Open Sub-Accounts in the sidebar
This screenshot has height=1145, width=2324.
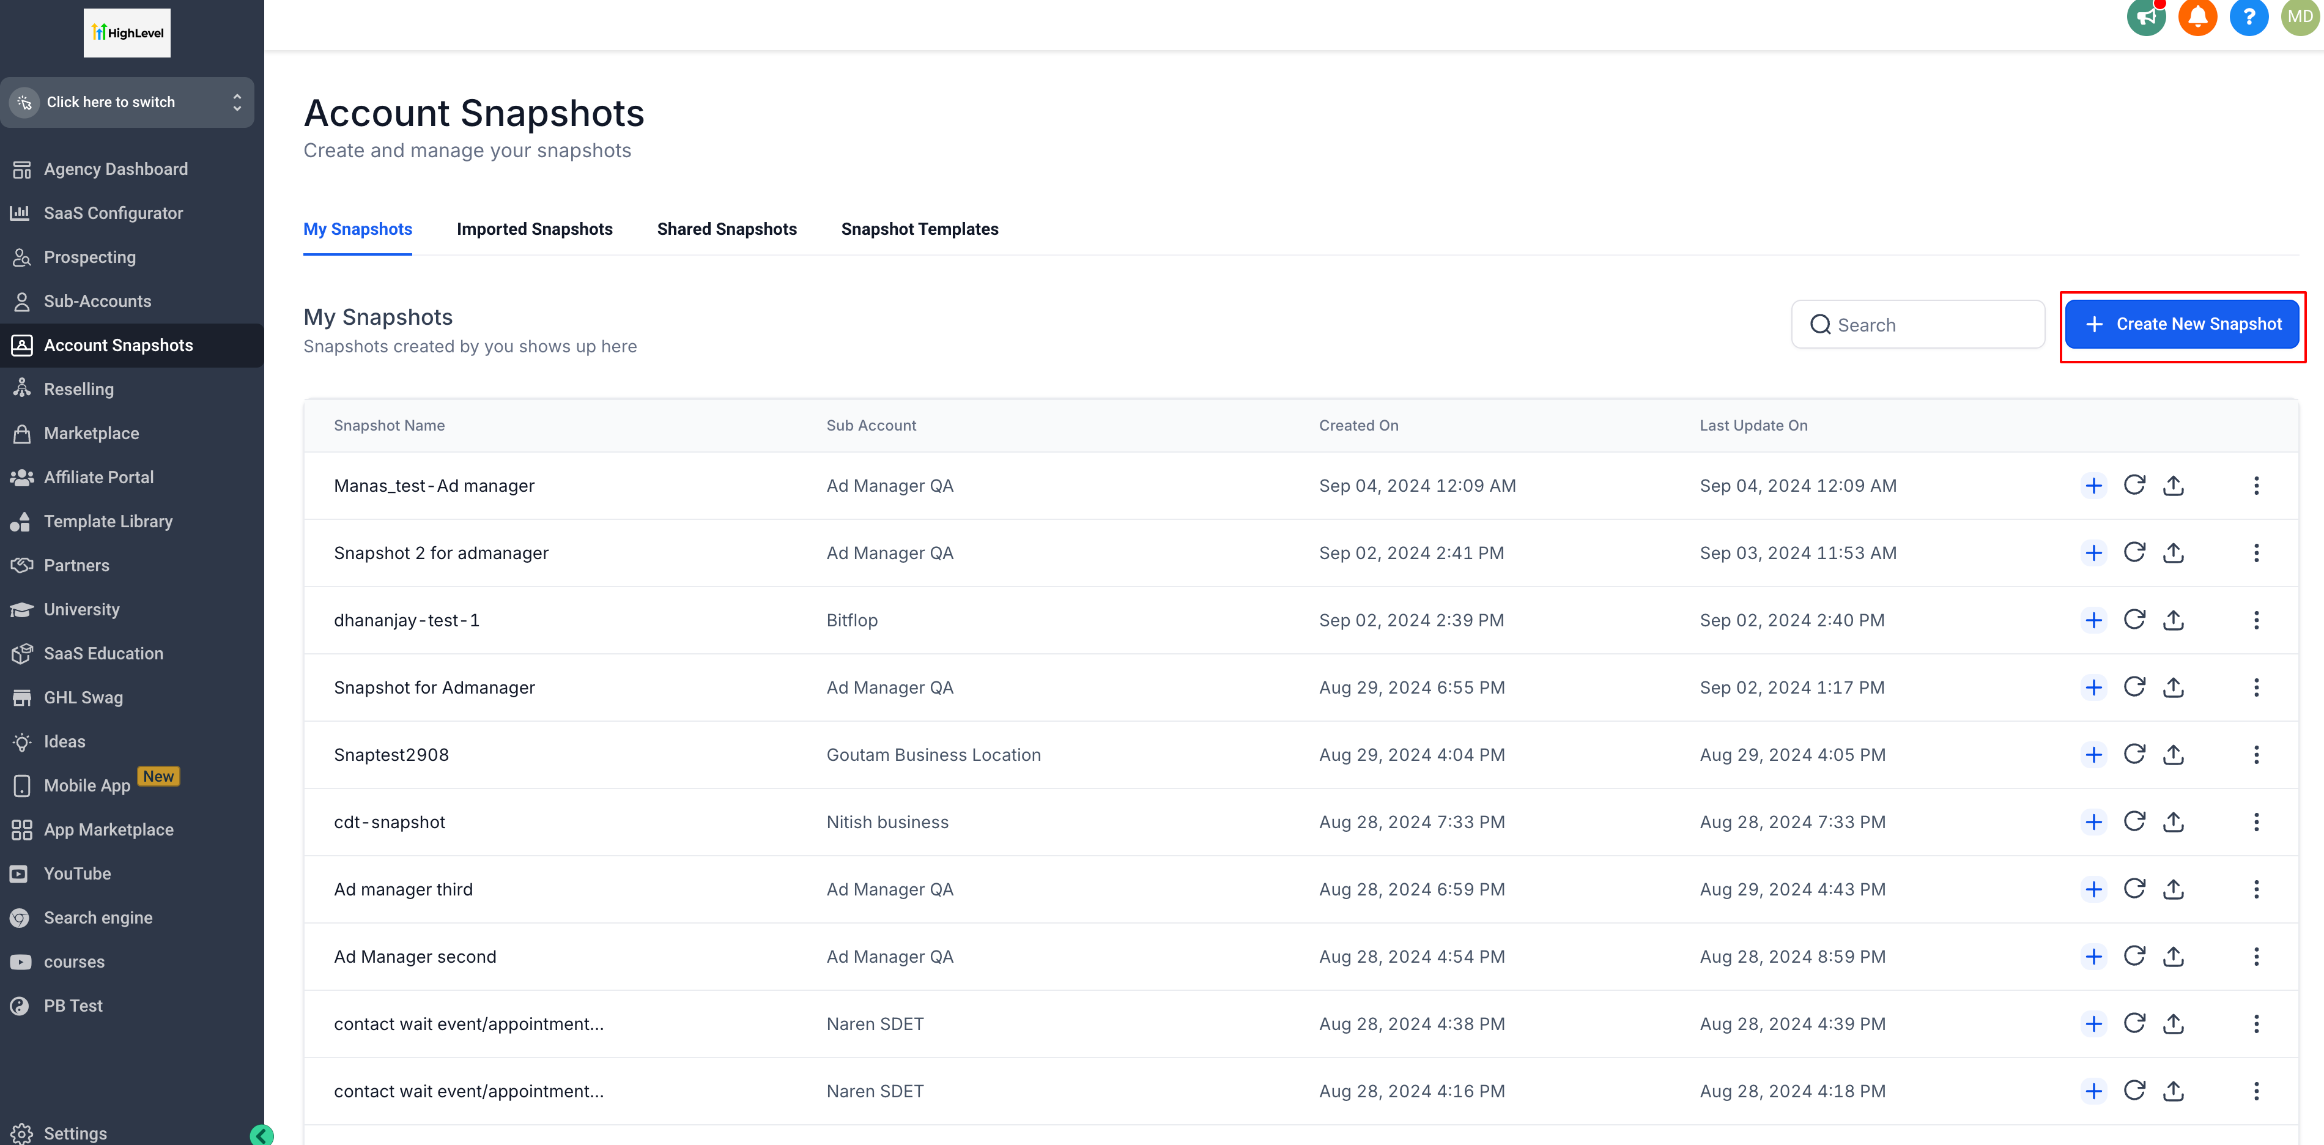(x=97, y=302)
